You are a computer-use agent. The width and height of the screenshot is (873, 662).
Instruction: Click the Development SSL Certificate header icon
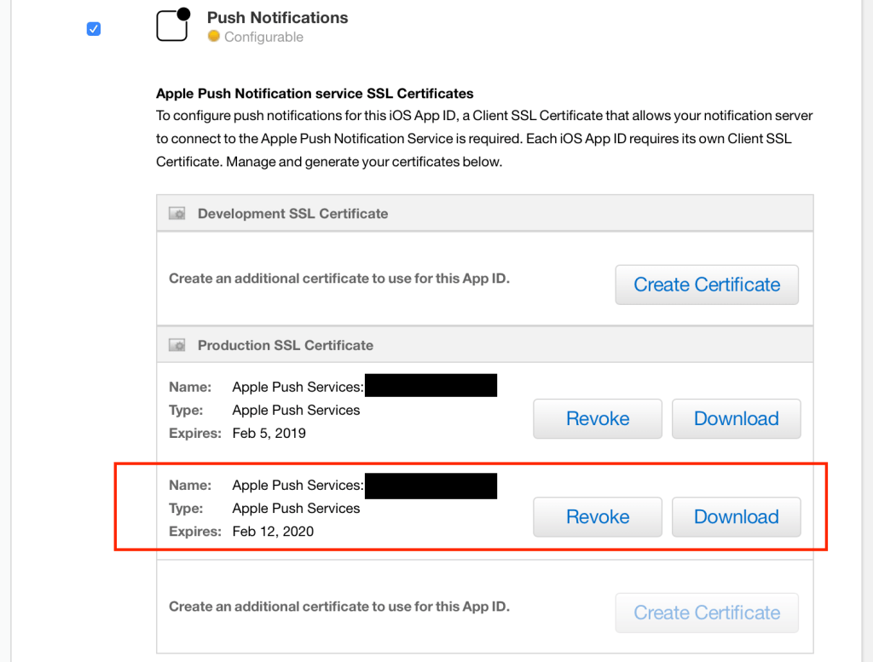click(176, 214)
